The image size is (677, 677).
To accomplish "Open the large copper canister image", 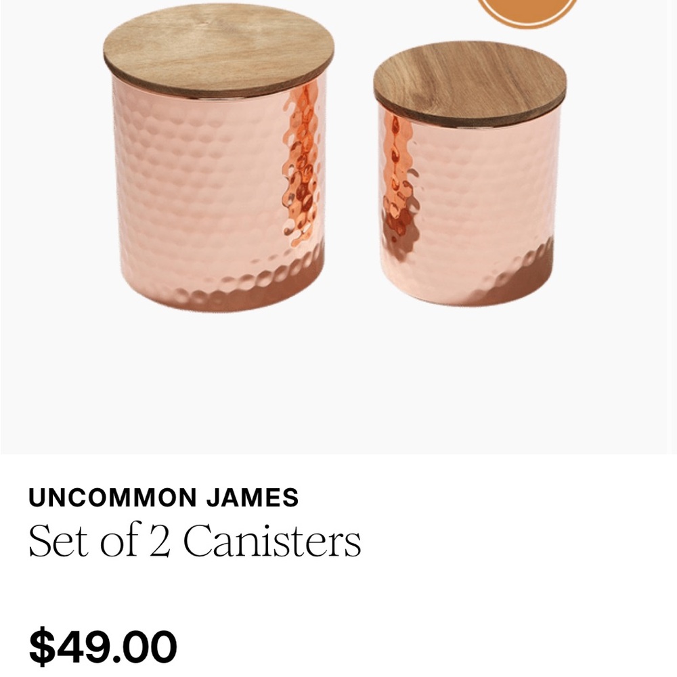I will tap(219, 158).
